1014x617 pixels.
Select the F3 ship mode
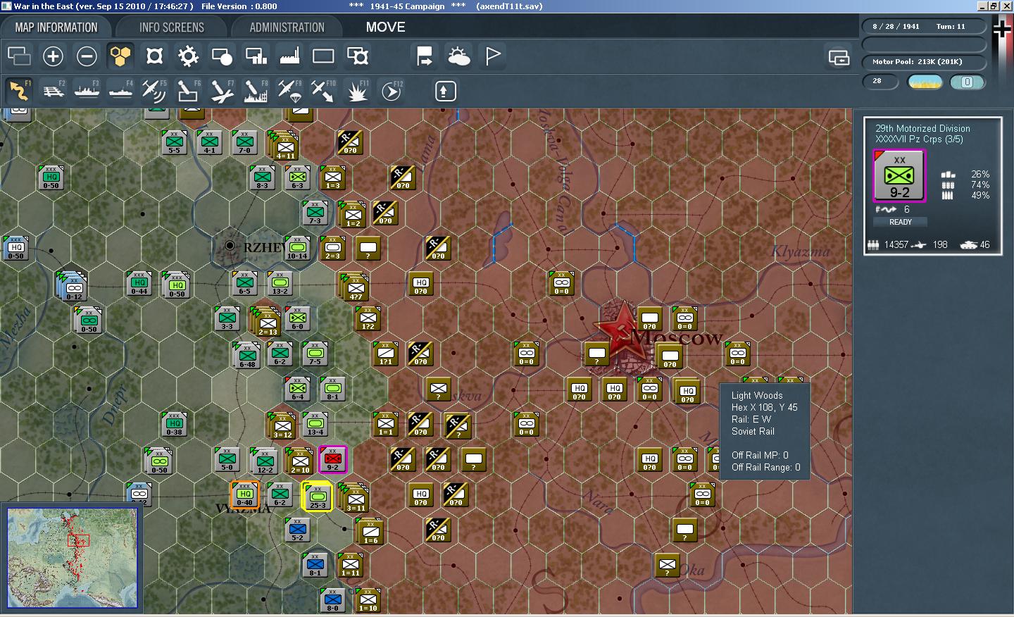[x=87, y=91]
